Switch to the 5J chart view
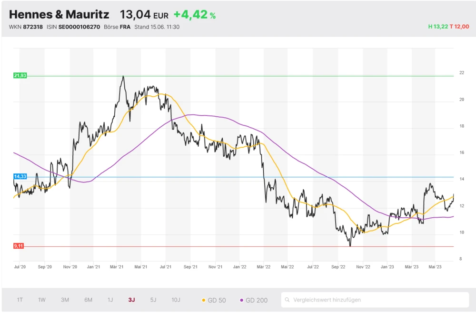The width and height of the screenshot is (476, 314). click(153, 300)
